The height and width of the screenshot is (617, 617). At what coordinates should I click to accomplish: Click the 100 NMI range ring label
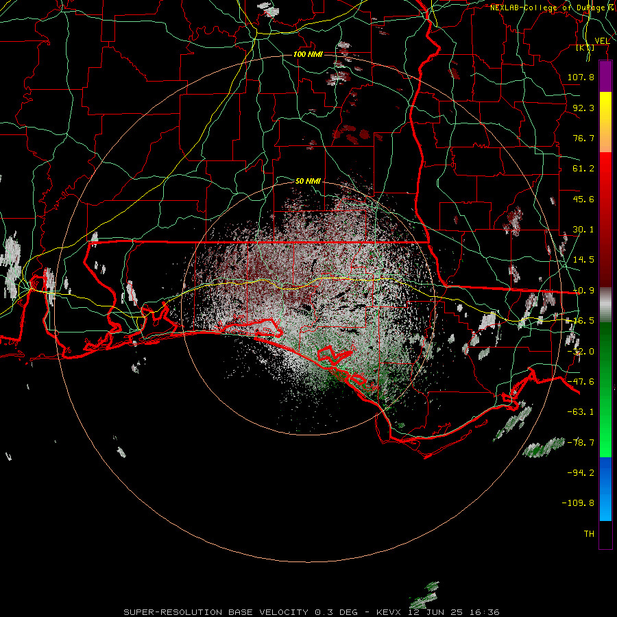(308, 54)
